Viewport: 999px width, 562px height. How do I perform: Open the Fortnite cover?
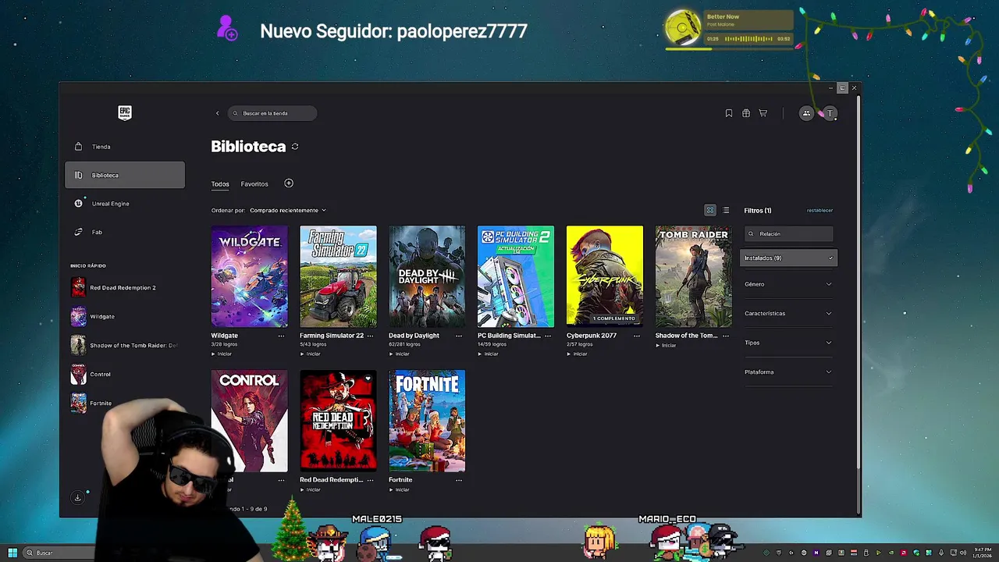(x=427, y=421)
